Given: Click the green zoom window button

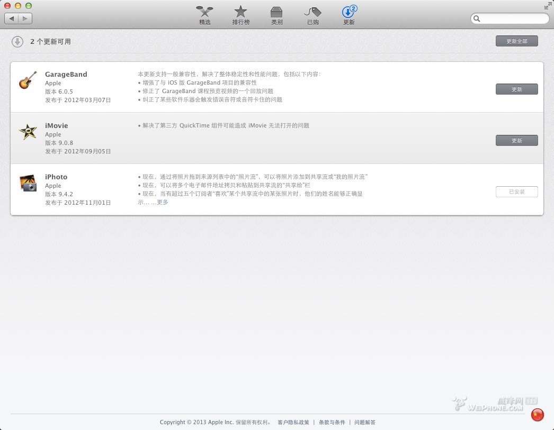Looking at the screenshot, I should pyautogui.click(x=29, y=6).
